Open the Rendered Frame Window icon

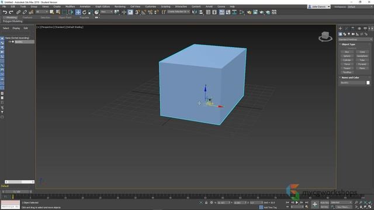(255, 12)
